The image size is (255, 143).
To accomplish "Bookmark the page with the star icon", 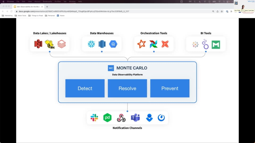I will pyautogui.click(x=222, y=11).
